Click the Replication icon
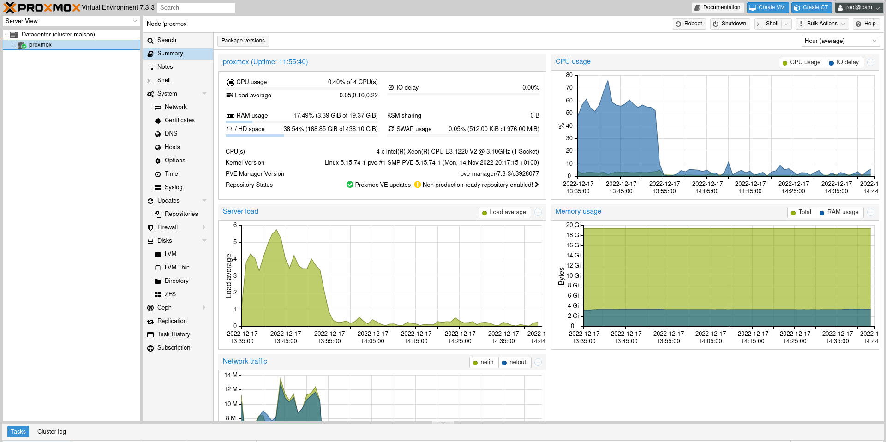This screenshot has height=442, width=886. pyautogui.click(x=150, y=322)
